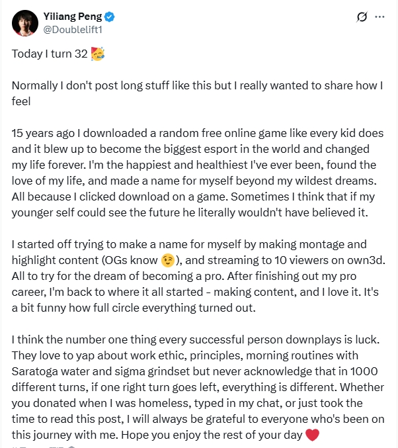Screen dimensions: 398x448
Task: Open Yiliang Peng's profile avatar
Action: tap(25, 23)
